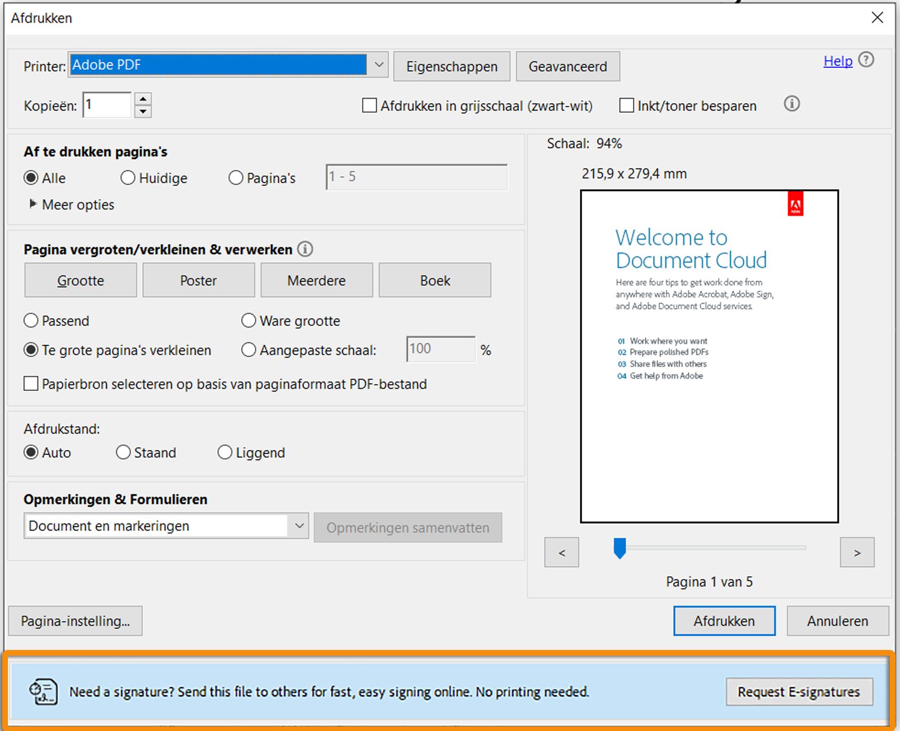Open Pagina-instelling dialog
The image size is (900, 731).
[x=75, y=621]
